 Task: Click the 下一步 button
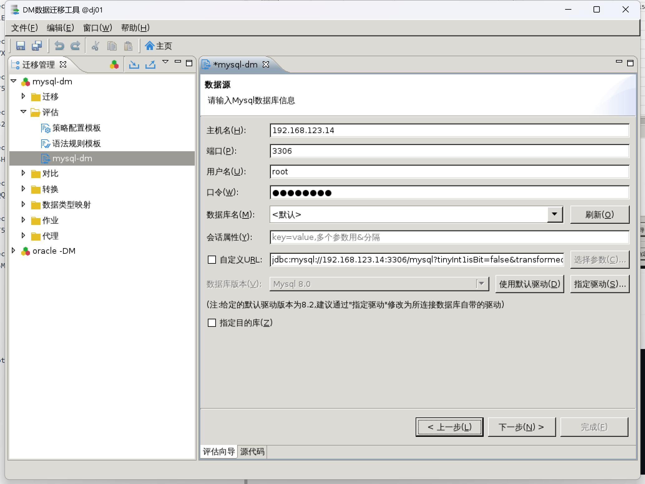click(521, 427)
